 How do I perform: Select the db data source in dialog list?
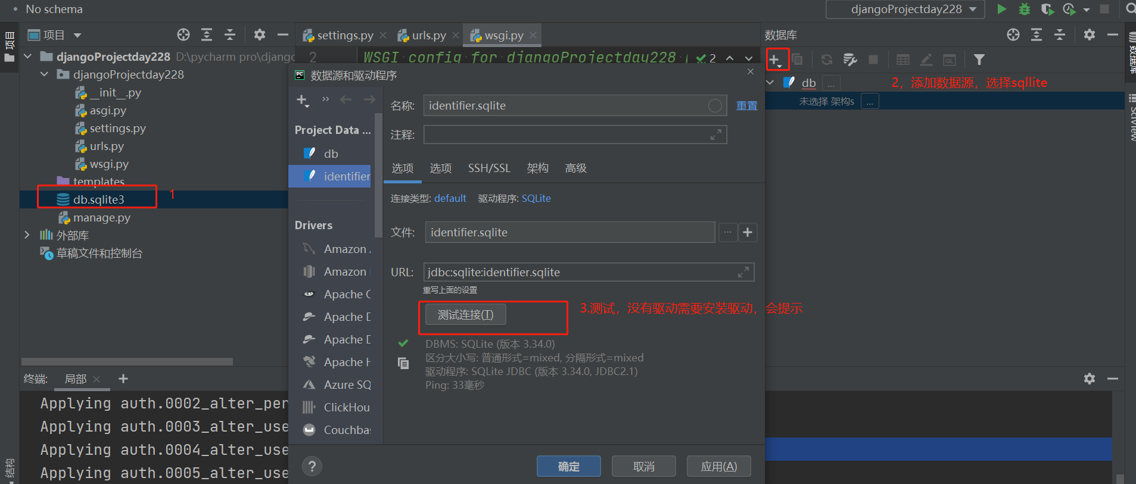[331, 154]
